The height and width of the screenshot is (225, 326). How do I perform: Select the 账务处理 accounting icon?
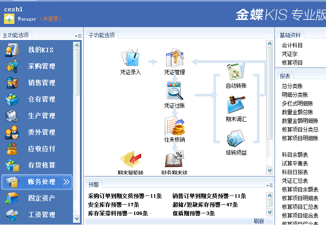(x=12, y=182)
